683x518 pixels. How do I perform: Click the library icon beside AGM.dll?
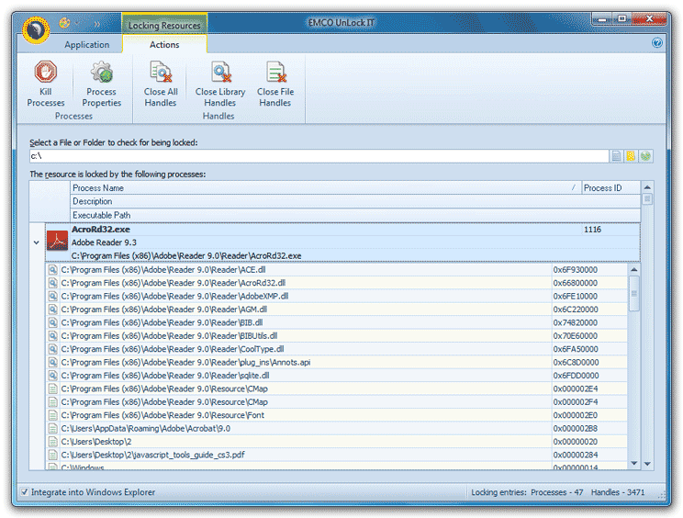52,310
